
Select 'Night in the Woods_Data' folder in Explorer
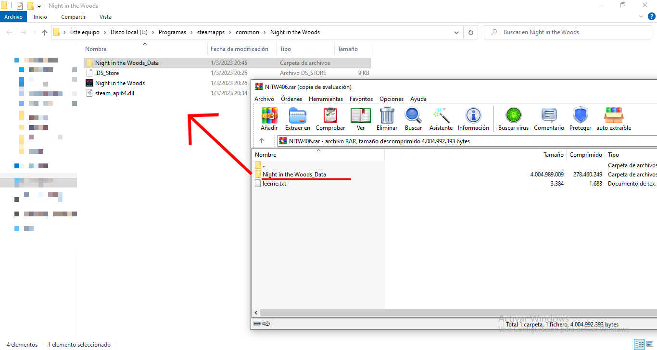tap(227, 63)
